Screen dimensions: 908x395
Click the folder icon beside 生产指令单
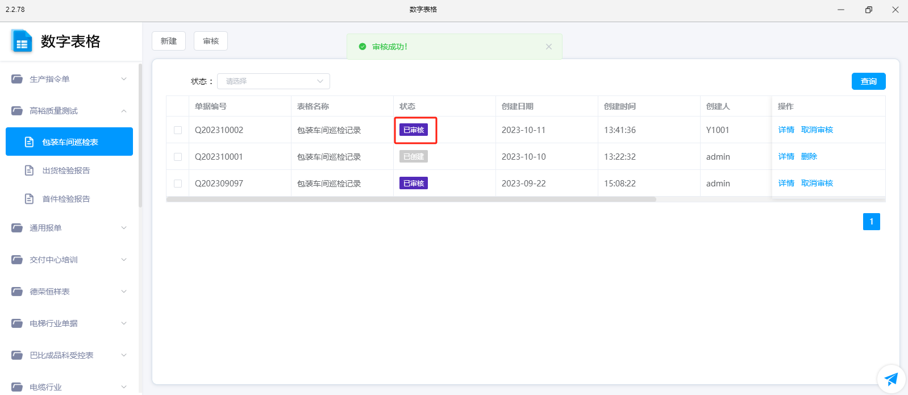coord(17,79)
